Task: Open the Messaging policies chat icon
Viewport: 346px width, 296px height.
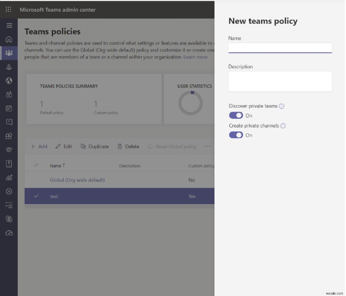Action: point(8,122)
